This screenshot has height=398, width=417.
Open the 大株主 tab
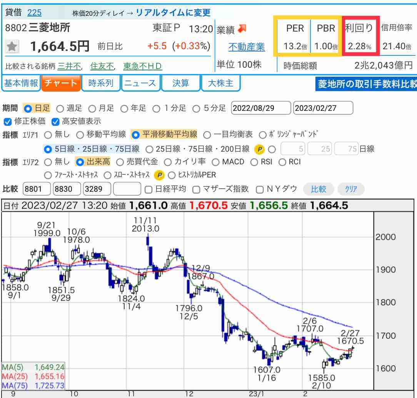pyautogui.click(x=221, y=83)
